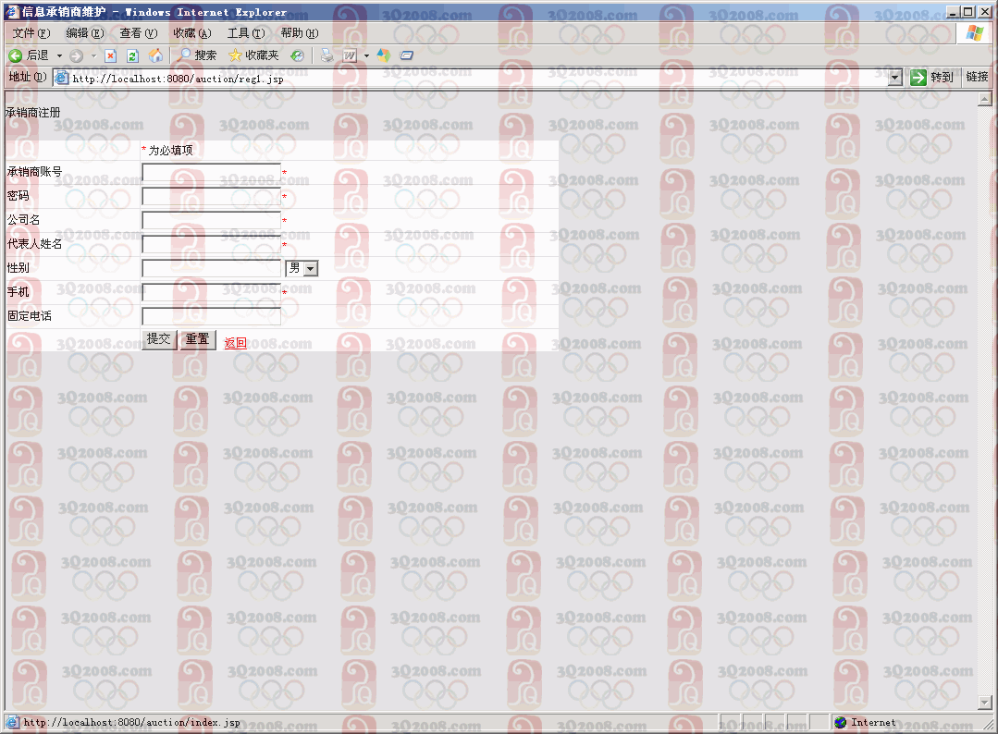Click the Internet zone globe icon
The width and height of the screenshot is (998, 734).
click(840, 723)
